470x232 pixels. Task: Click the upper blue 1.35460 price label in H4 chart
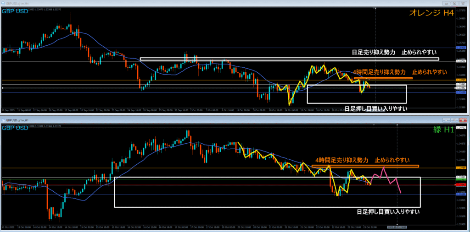tap(461, 48)
